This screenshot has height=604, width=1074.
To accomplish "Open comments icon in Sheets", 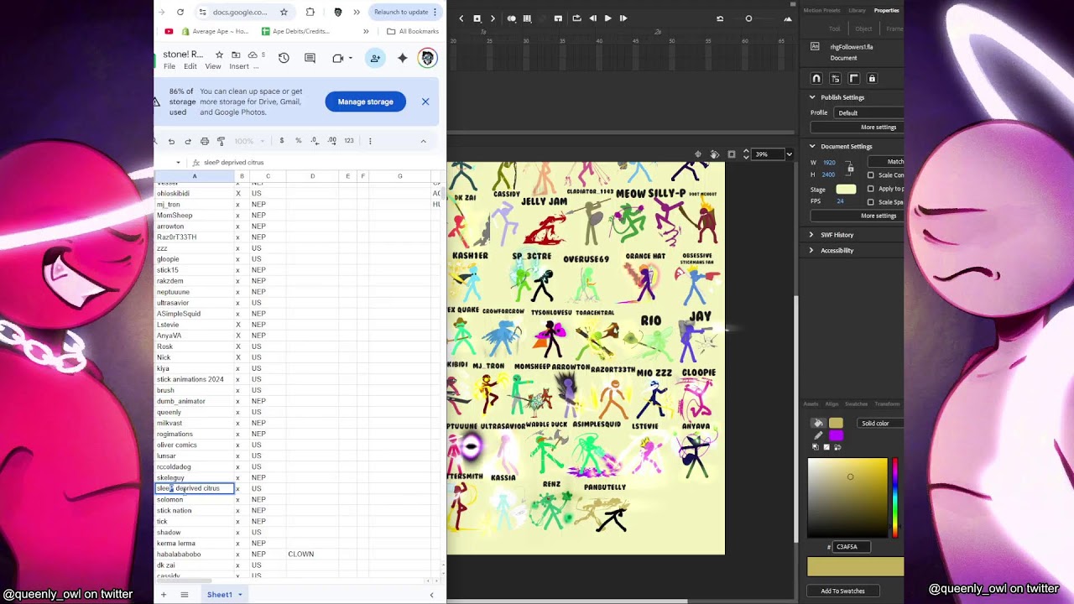I will [310, 58].
